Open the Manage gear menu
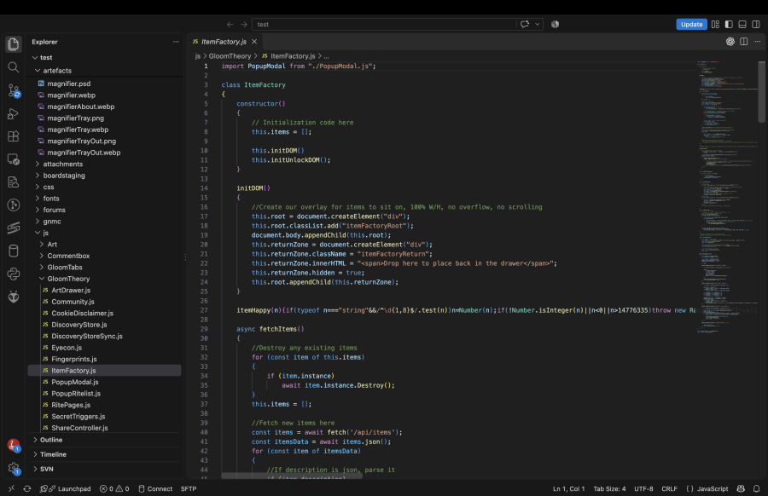This screenshot has height=496, width=768. 13,469
